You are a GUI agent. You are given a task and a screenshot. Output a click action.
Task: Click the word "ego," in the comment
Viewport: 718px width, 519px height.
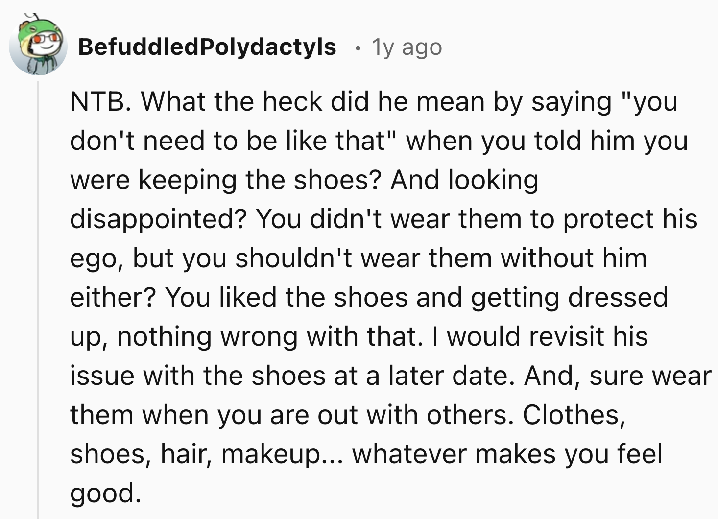(96, 259)
